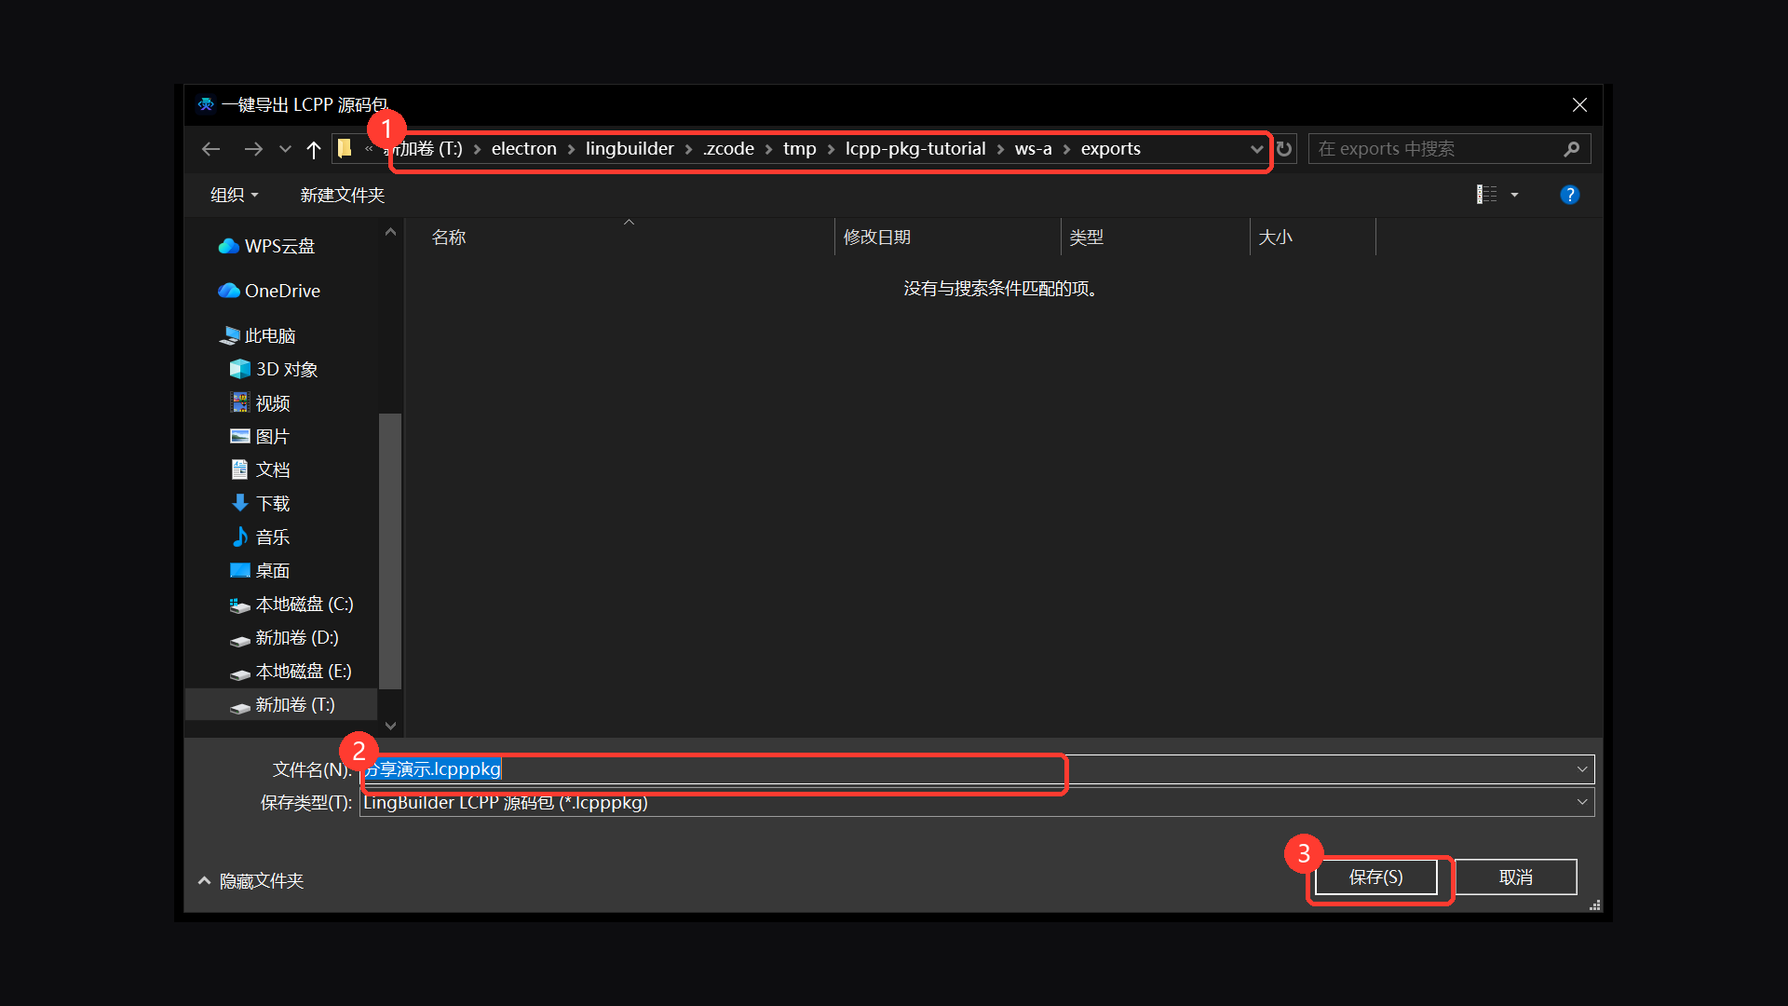The image size is (1788, 1006).
Task: Expand the address bar history dropdown
Action: [1256, 149]
